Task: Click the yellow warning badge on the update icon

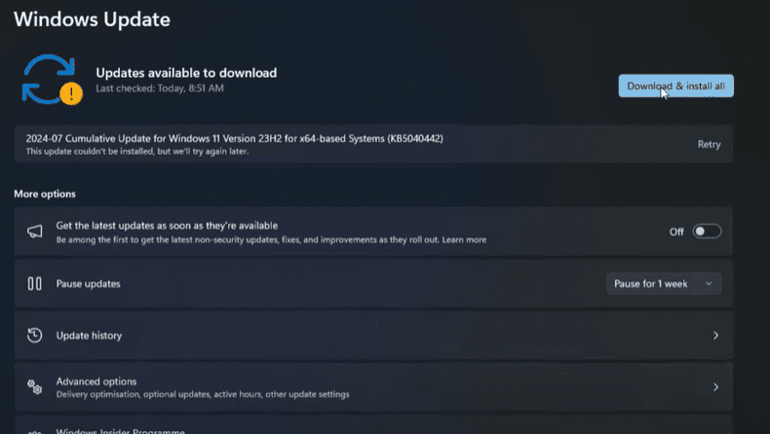Action: click(x=70, y=92)
